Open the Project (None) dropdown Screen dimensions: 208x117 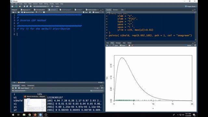191,6
